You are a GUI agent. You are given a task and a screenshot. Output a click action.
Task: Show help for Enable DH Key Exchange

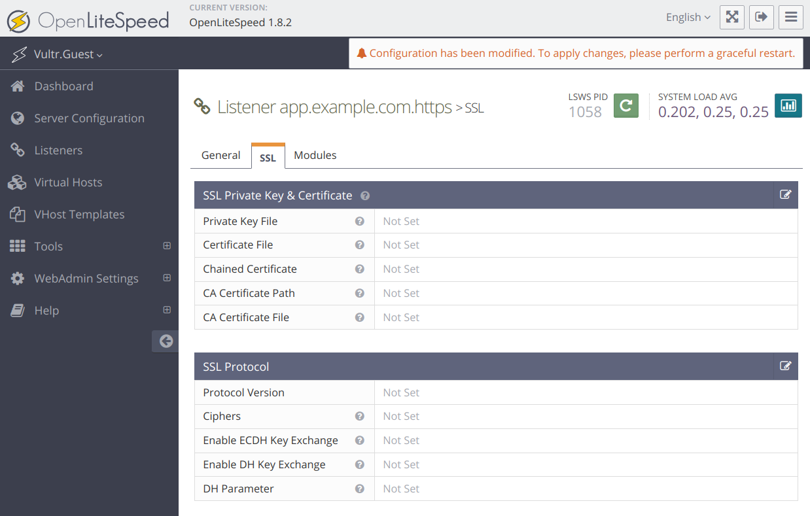pyautogui.click(x=359, y=464)
